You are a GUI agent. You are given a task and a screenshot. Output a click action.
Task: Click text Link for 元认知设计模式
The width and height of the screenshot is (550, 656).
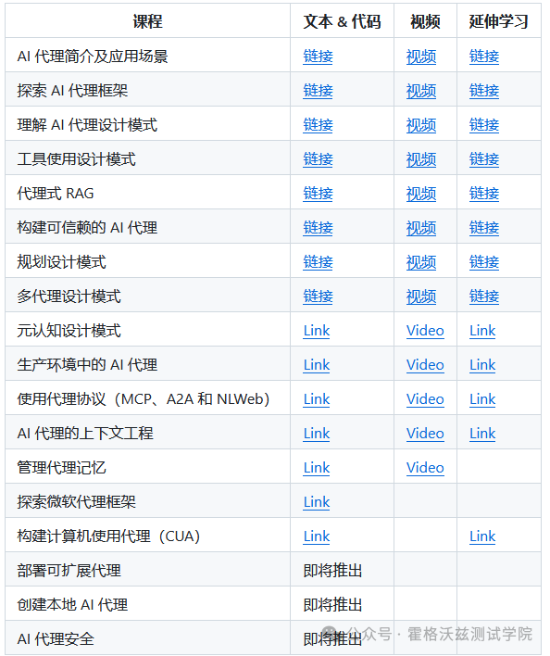click(317, 331)
